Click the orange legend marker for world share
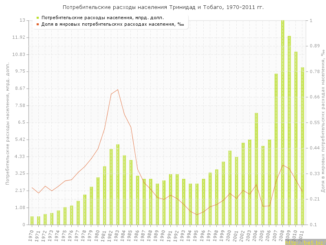This screenshot has width=326, height=245. point(37,24)
